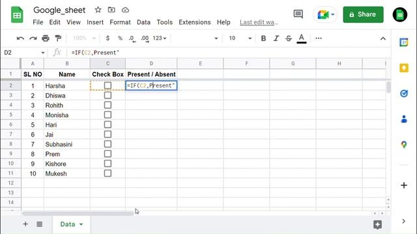Get add-ons with plus icon
Screen dimensions: 417x234
coord(404,185)
